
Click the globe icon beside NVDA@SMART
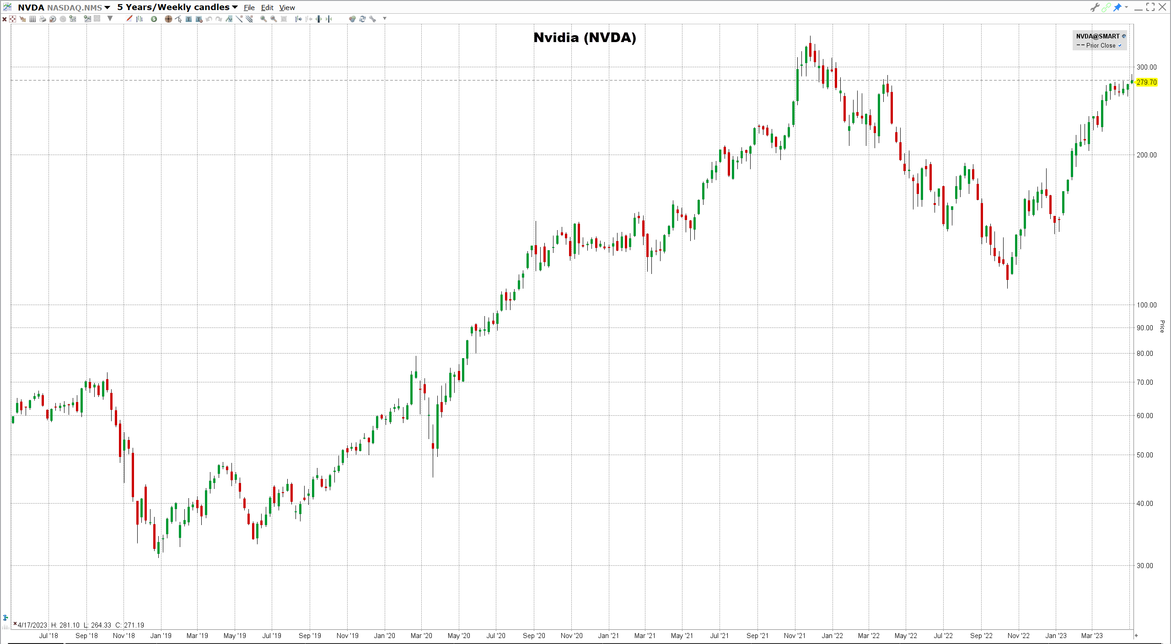pos(1124,36)
